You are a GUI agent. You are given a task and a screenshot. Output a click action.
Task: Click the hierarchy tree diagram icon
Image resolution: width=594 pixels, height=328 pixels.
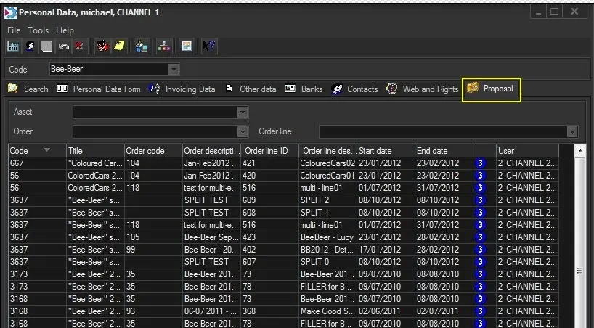point(163,46)
